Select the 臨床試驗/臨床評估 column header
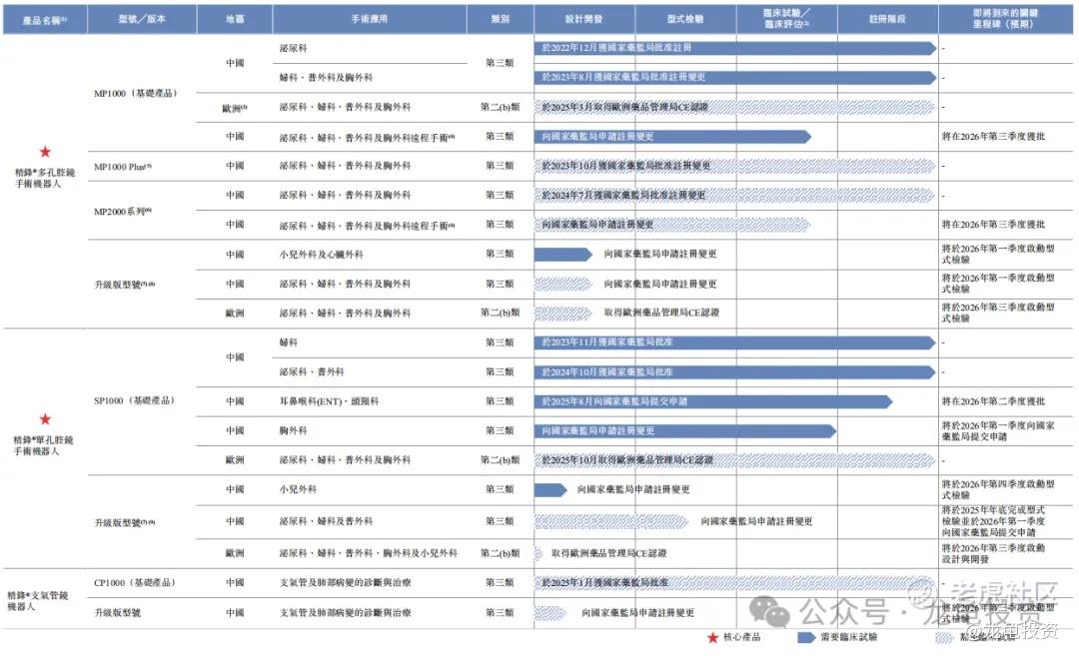Viewport: 1079px width, 656px height. click(786, 20)
